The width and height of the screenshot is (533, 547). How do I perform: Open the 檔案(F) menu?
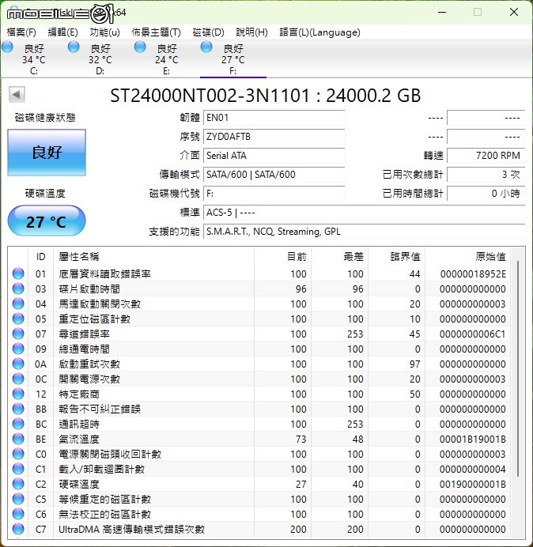pyautogui.click(x=21, y=32)
